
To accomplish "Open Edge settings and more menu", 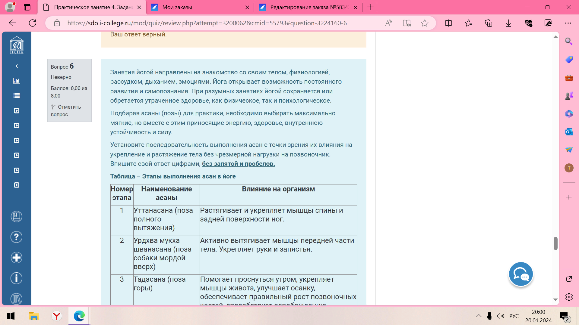I will pyautogui.click(x=568, y=23).
